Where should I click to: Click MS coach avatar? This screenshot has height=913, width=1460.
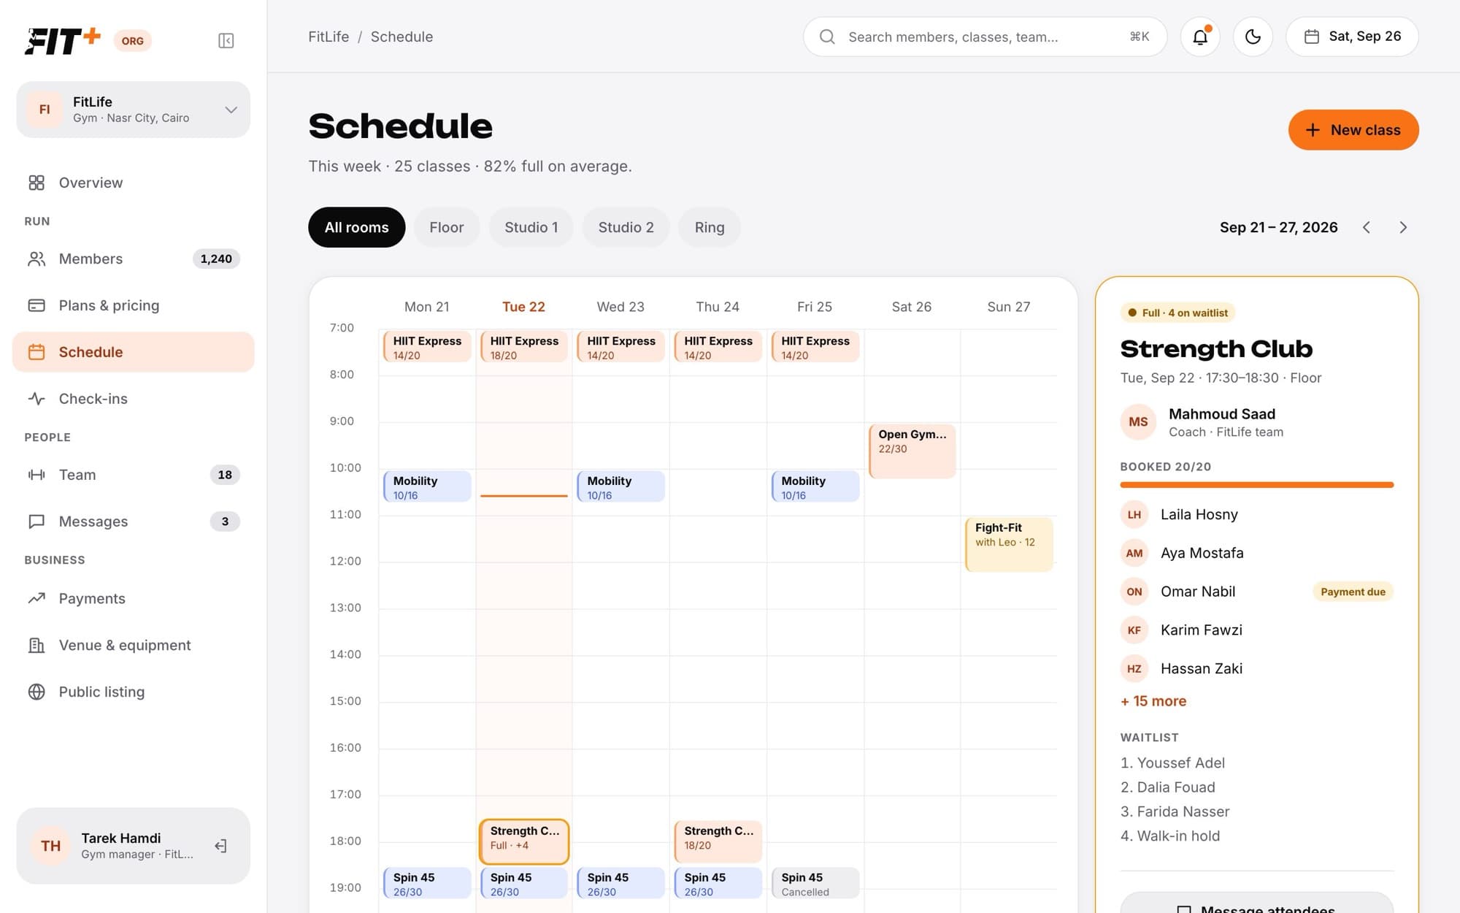1138,422
